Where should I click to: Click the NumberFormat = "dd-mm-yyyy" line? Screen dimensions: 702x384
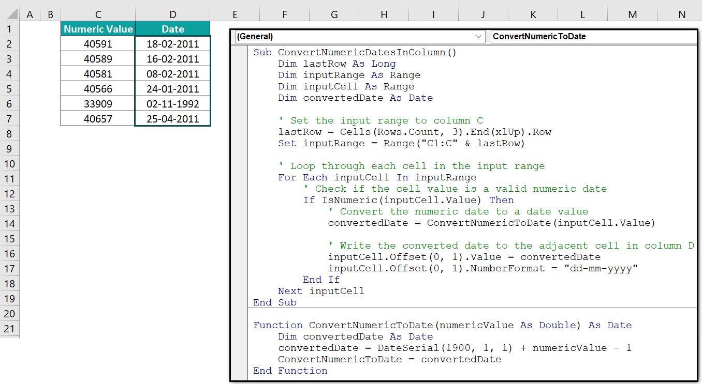click(483, 268)
